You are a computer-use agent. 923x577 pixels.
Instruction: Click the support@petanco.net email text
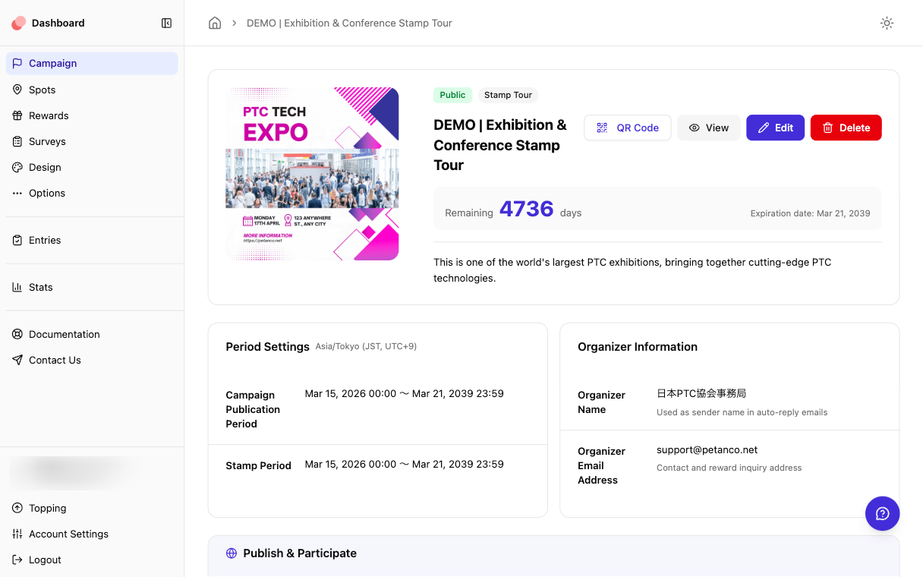point(707,449)
